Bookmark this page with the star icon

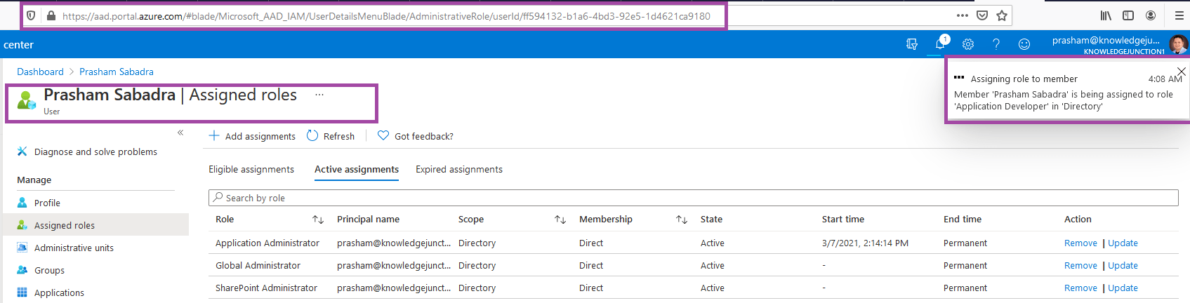(x=1002, y=15)
